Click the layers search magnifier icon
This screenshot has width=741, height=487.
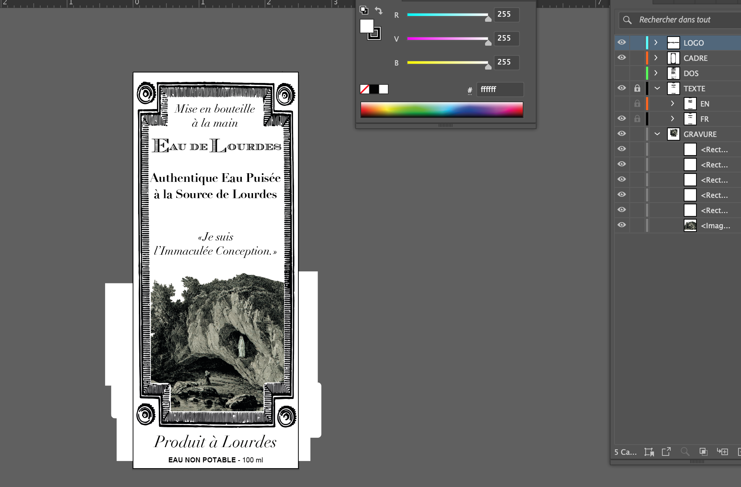[627, 20]
